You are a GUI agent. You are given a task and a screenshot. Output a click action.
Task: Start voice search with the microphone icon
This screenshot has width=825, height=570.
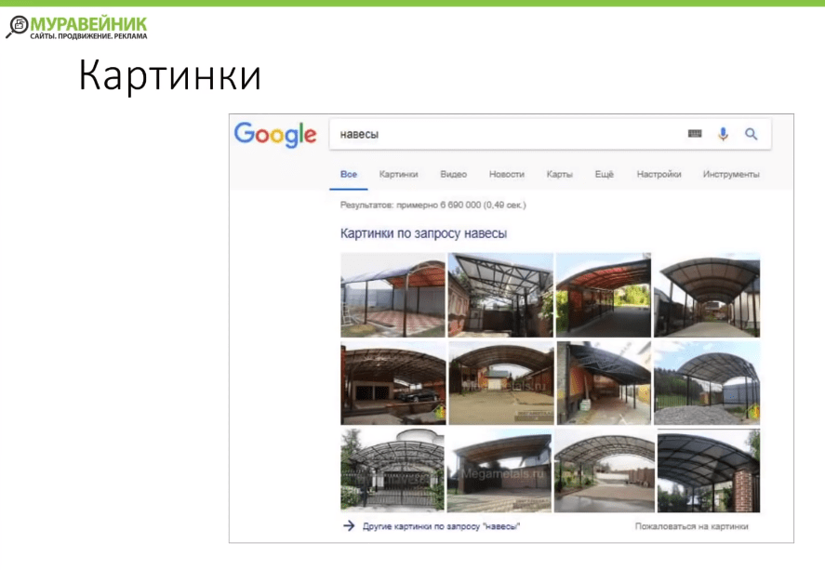[724, 134]
